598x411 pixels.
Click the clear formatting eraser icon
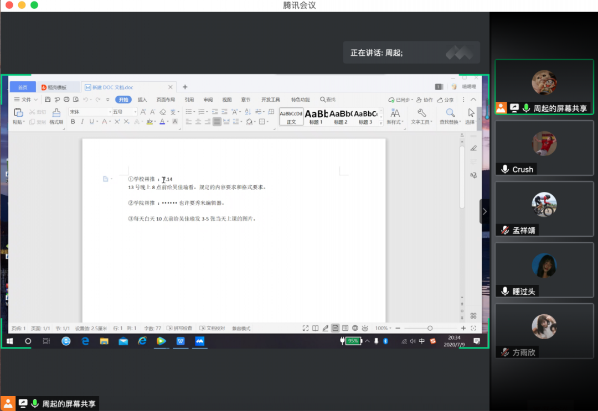click(163, 112)
